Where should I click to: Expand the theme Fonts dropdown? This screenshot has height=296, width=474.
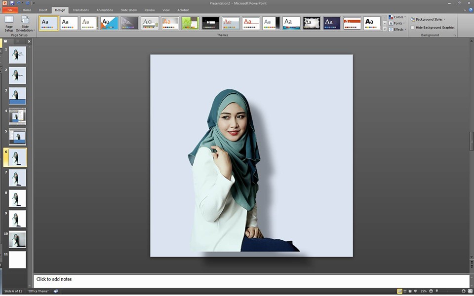pyautogui.click(x=397, y=23)
